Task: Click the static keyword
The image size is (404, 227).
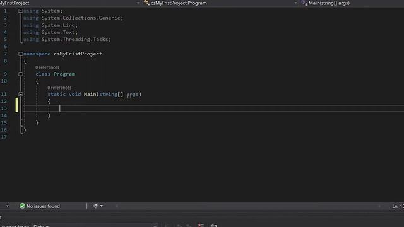Action: click(x=56, y=94)
